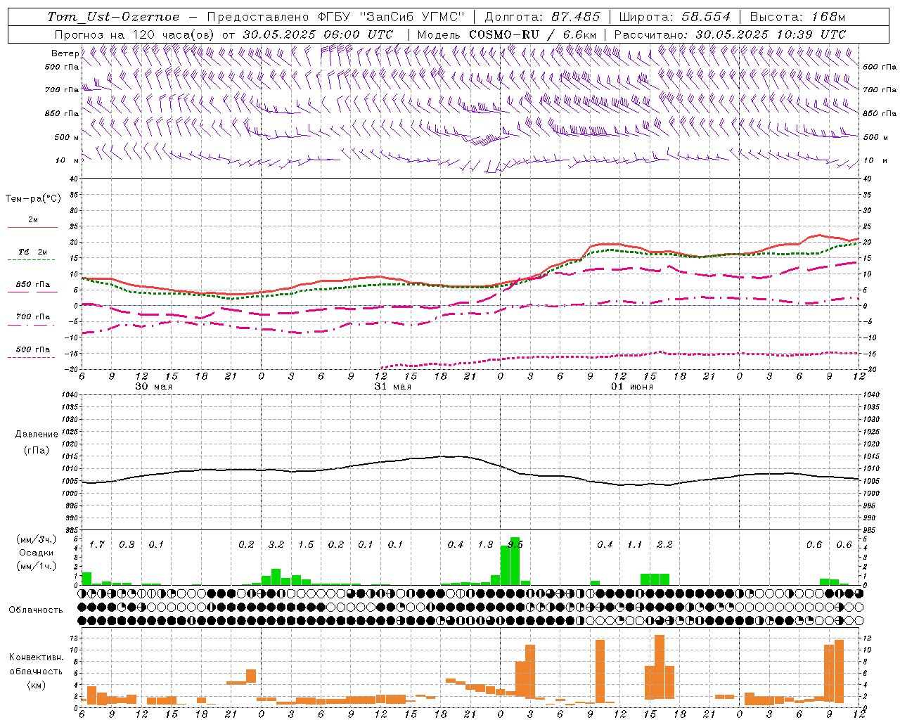Screen dimensions: 900x720
Task: Click the 3-hour precipitation value 1.7
Action: pos(97,545)
